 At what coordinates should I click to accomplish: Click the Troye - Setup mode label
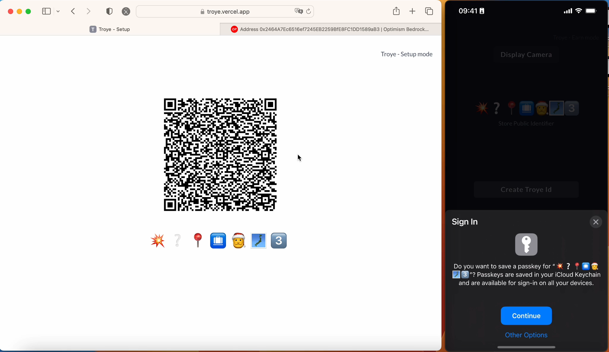point(406,54)
